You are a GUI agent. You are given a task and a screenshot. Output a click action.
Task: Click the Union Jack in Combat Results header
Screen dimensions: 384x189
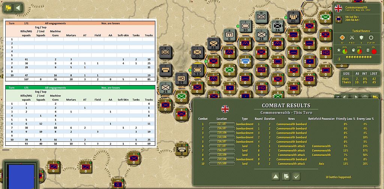(225, 109)
